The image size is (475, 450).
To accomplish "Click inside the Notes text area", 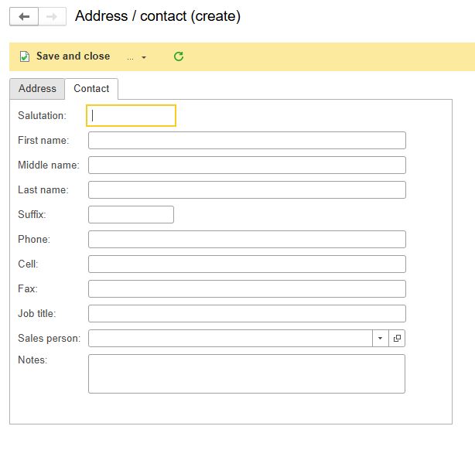I will (247, 374).
